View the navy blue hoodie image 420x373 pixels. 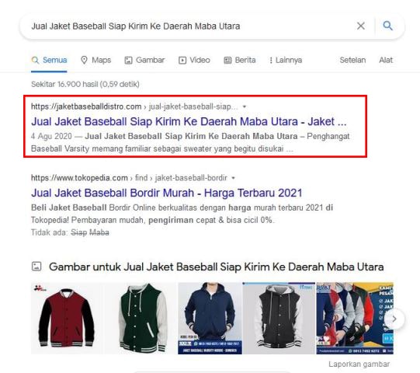tap(210, 318)
